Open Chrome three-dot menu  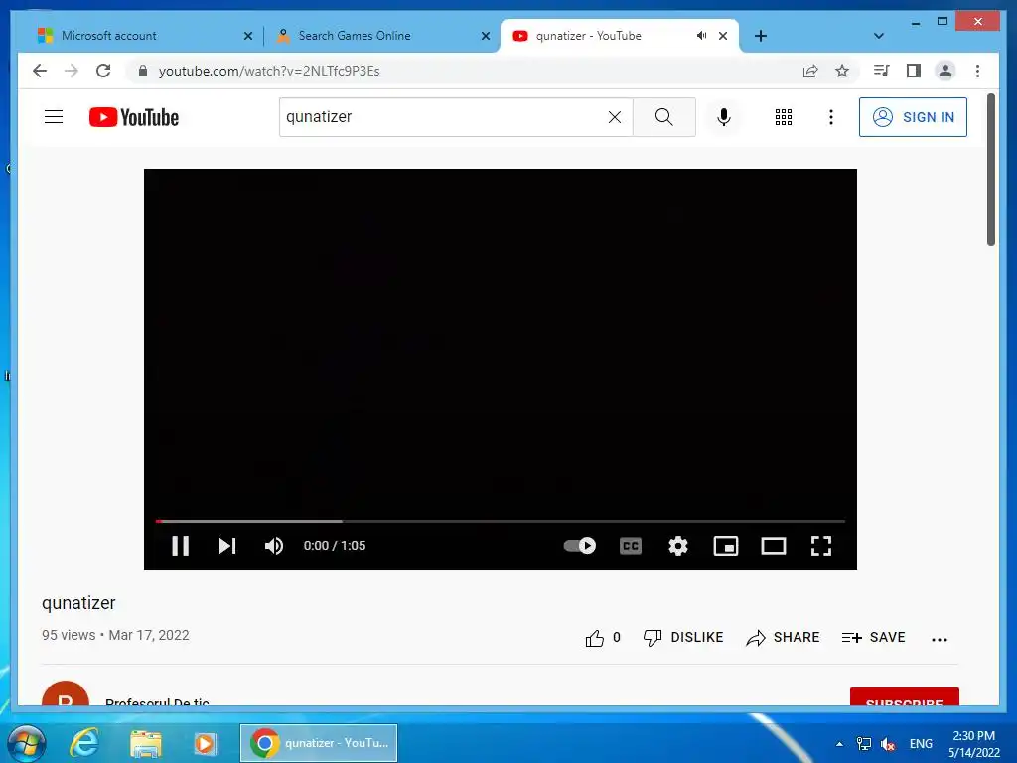(977, 71)
